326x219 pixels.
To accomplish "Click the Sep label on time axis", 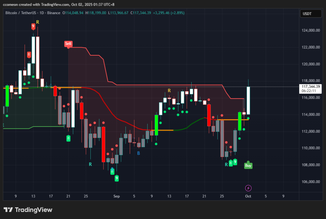I will tap(116, 196).
